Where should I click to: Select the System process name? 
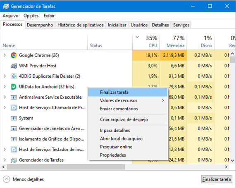26,118
